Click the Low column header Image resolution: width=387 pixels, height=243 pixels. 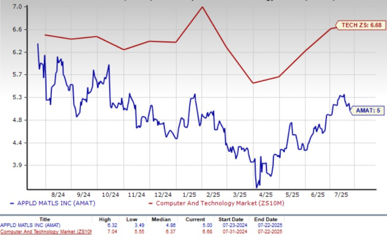[x=132, y=219]
